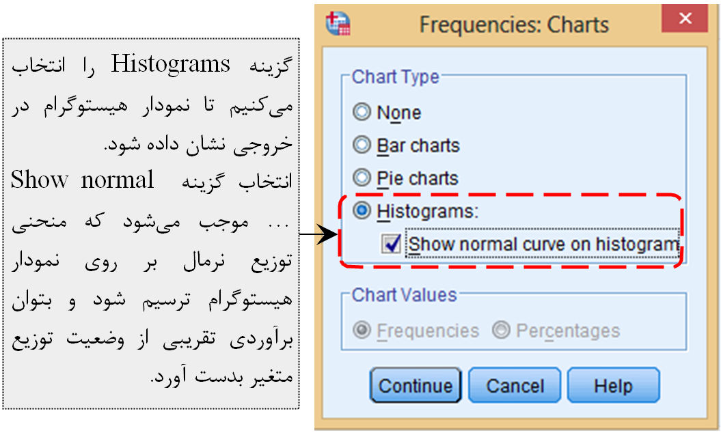
Task: Select the None chart type
Action: pyautogui.click(x=362, y=112)
